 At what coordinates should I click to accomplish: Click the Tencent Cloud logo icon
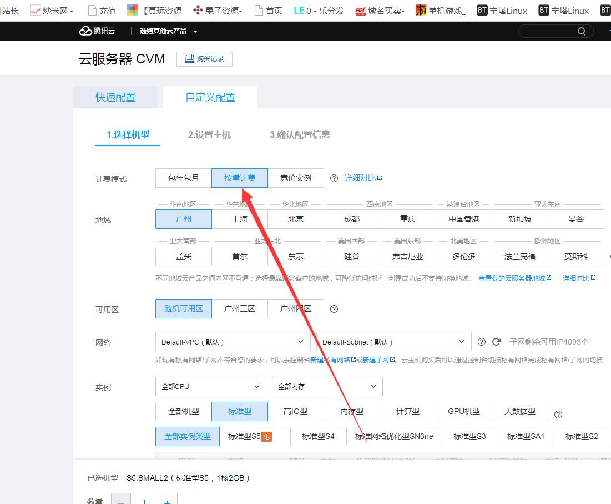coord(85,31)
